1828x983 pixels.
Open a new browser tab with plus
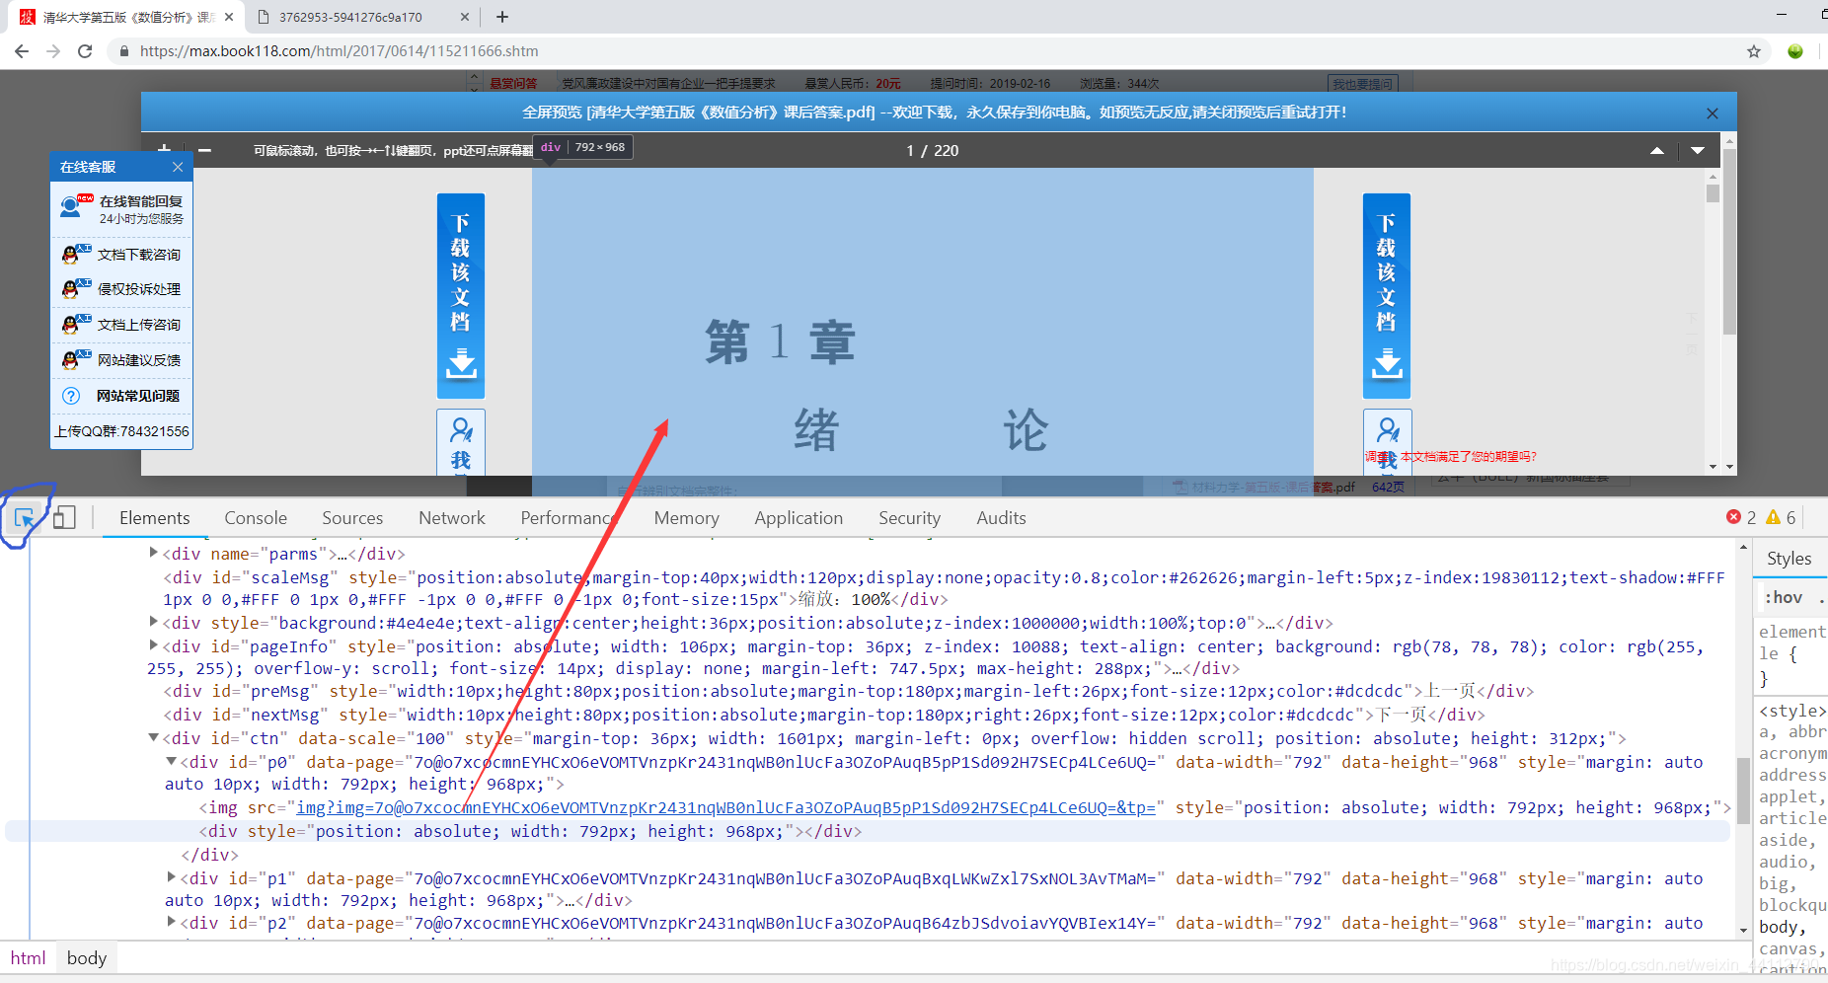(502, 17)
